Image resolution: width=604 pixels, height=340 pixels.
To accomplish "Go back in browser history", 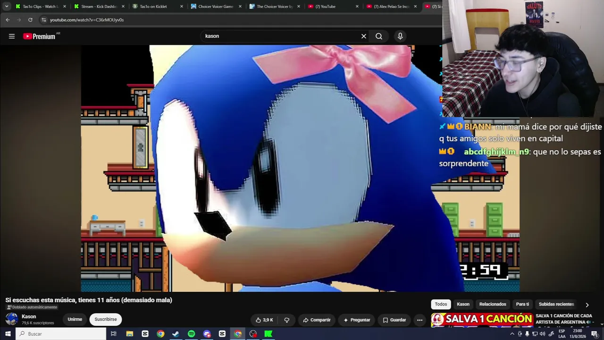I will coord(8,20).
